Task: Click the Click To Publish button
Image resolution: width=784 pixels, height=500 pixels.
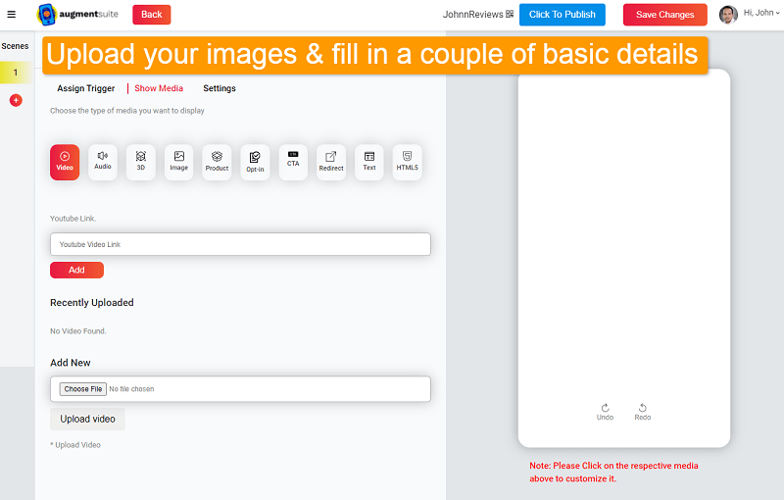Action: pyautogui.click(x=562, y=15)
